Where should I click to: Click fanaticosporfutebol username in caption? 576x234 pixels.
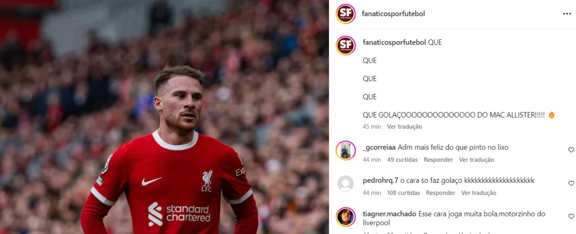coord(394,42)
